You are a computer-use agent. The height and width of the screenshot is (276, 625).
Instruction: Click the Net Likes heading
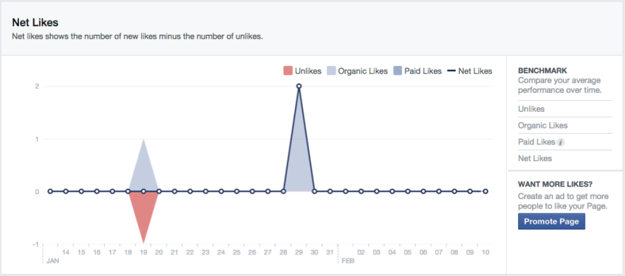point(35,23)
